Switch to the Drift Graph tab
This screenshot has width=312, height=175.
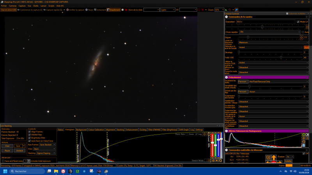pos(184,130)
